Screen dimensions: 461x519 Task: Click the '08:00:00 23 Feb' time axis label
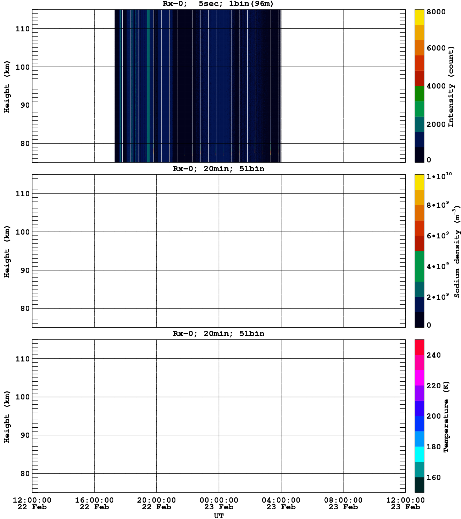click(x=343, y=504)
